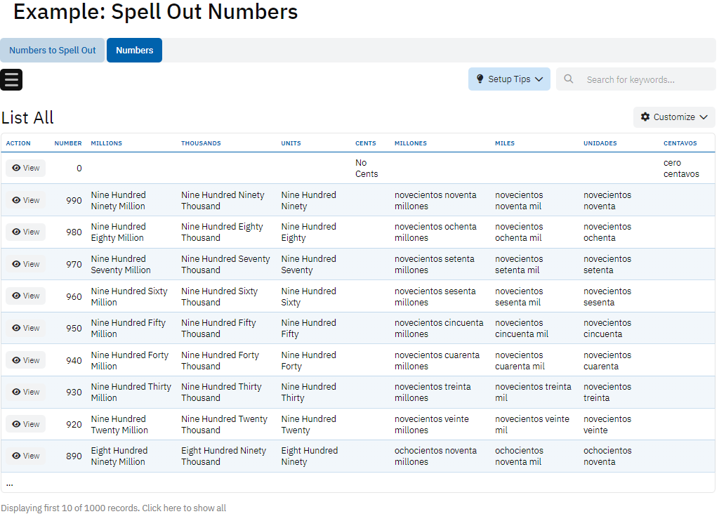
Task: Expand the Customize dropdown chevron
Action: click(x=703, y=117)
